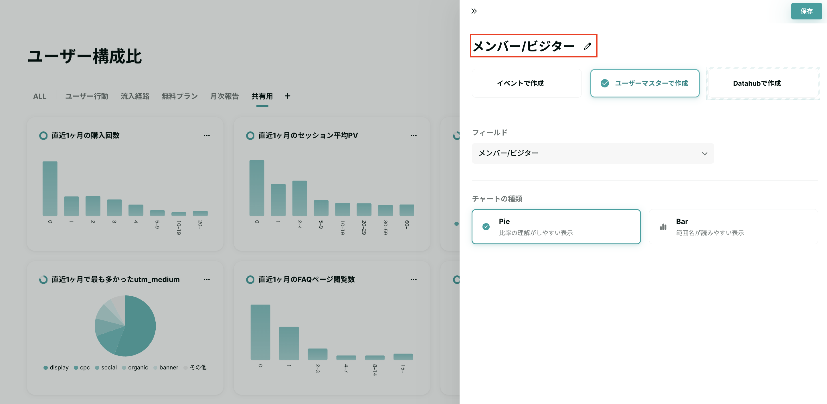Screen dimensions: 827x404
Task: Open the ellipsis menu for FAQページ閲覧数 card
Action: [413, 280]
